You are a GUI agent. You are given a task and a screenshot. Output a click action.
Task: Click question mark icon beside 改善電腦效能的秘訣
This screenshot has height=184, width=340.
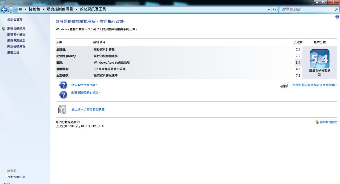click(63, 94)
